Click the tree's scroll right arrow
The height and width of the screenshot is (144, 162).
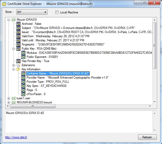click(150, 106)
